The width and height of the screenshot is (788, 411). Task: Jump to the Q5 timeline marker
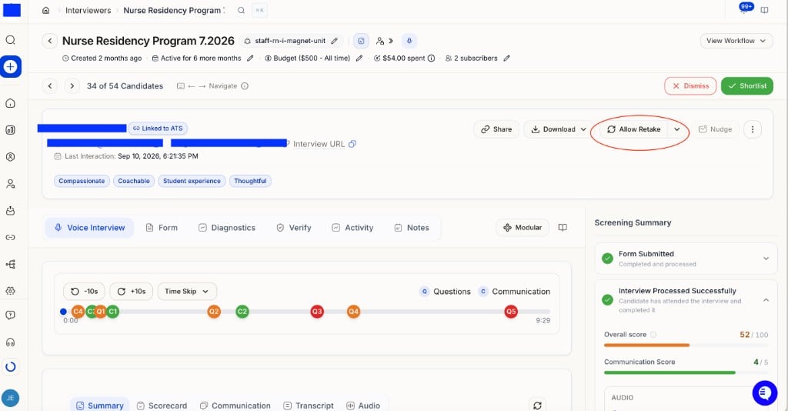point(511,312)
